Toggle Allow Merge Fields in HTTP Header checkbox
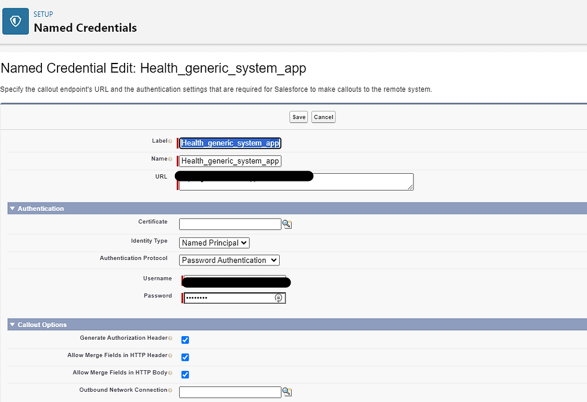 (185, 357)
